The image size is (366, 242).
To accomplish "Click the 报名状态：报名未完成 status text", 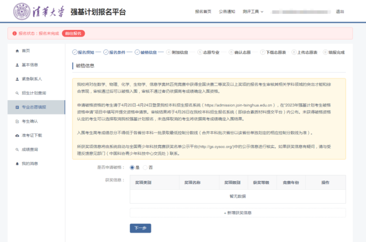I will click(39, 33).
